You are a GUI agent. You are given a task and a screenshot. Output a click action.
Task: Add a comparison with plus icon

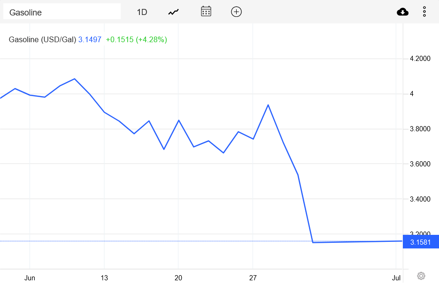pyautogui.click(x=236, y=12)
